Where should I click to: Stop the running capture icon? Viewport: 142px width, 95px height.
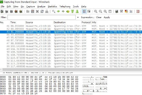click(x=16, y=11)
